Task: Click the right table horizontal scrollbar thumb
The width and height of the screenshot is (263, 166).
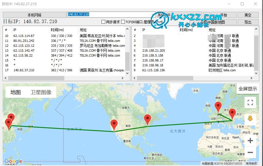Action: [165, 78]
